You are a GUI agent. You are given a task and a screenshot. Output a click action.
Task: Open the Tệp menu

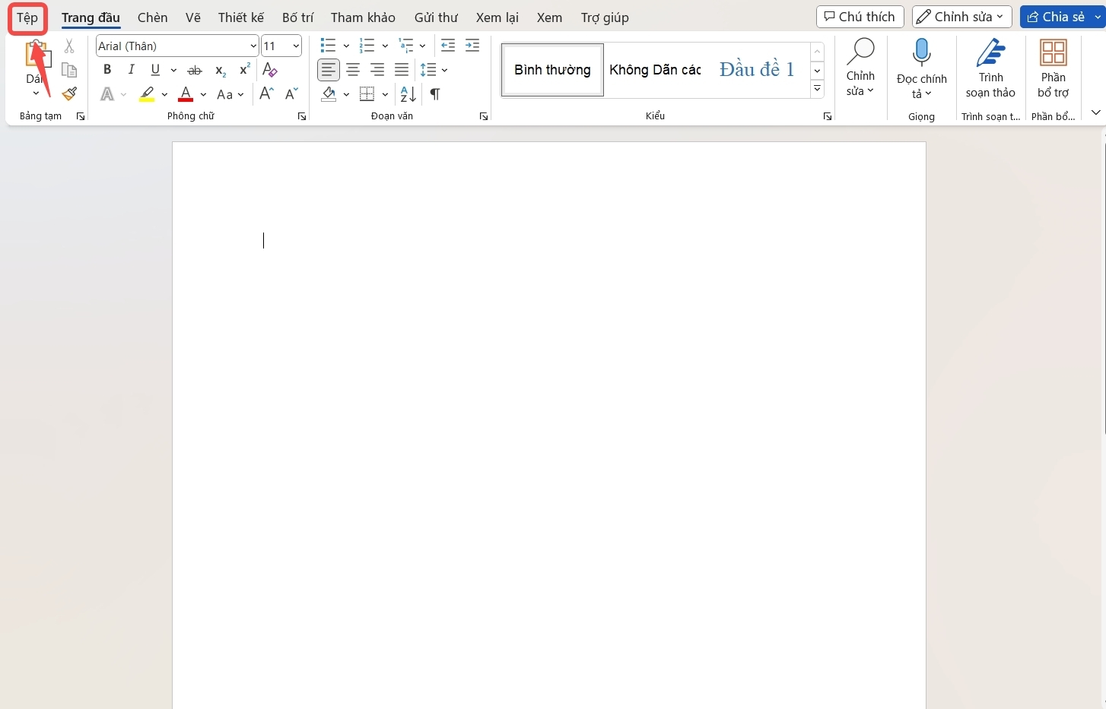coord(27,17)
